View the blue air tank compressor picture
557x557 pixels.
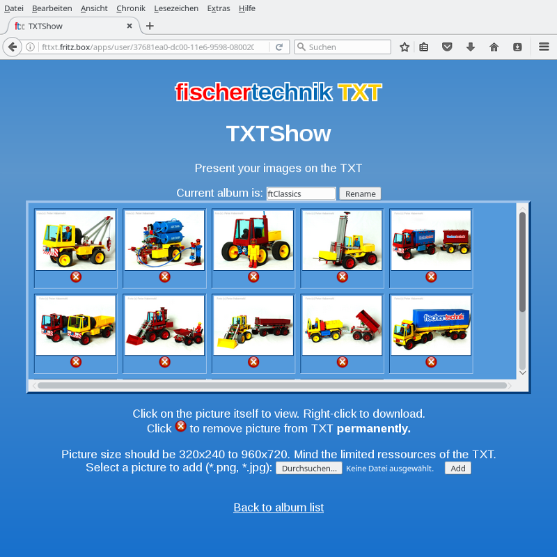coord(164,240)
